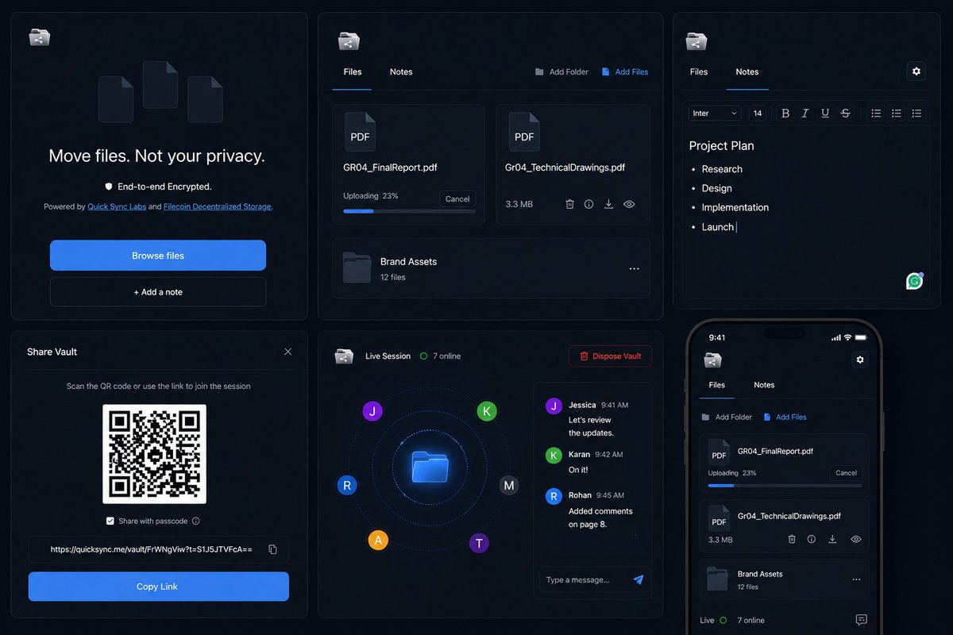Select Files tab on the phone
The image size is (953, 635).
pyautogui.click(x=717, y=385)
